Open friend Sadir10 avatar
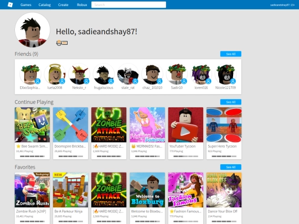Image resolution: width=299 pixels, height=224 pixels. pyautogui.click(x=177, y=74)
